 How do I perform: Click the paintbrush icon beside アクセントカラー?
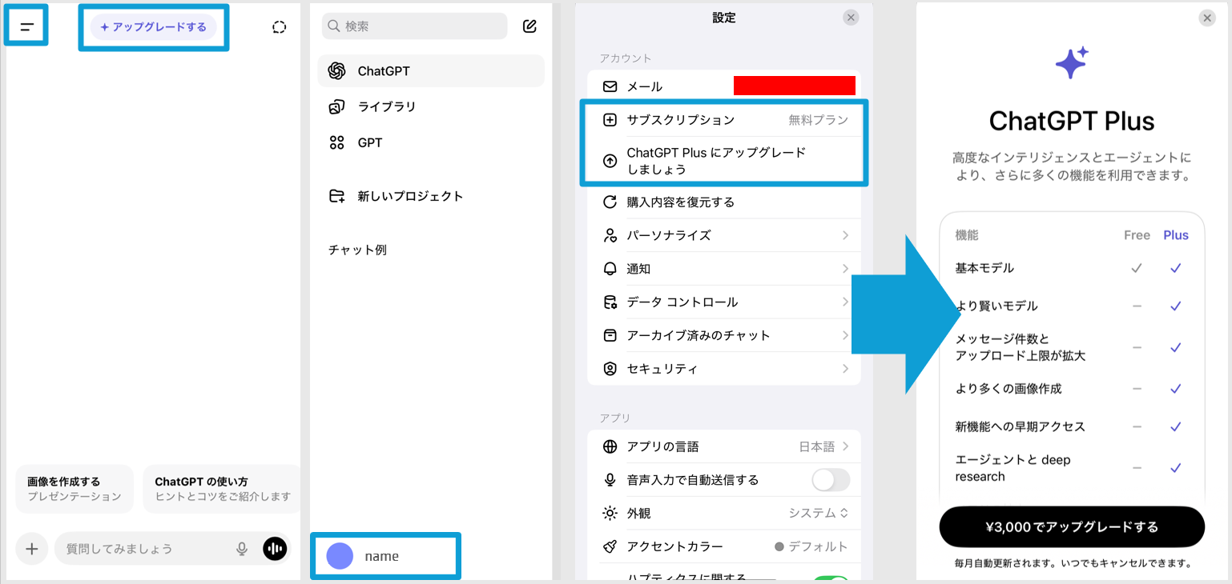pos(610,546)
